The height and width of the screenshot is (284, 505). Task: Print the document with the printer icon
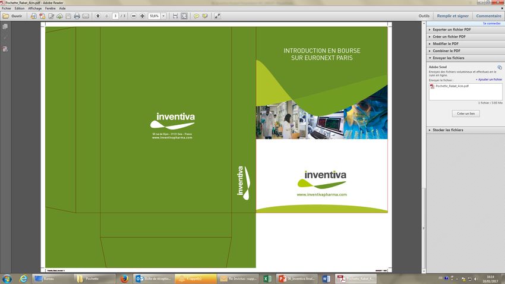[x=77, y=16]
